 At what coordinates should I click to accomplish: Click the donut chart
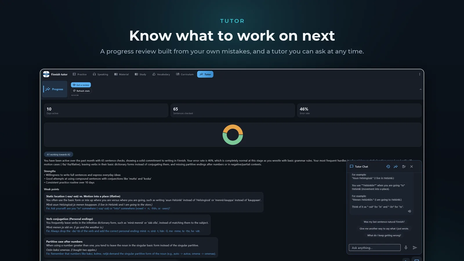[233, 135]
